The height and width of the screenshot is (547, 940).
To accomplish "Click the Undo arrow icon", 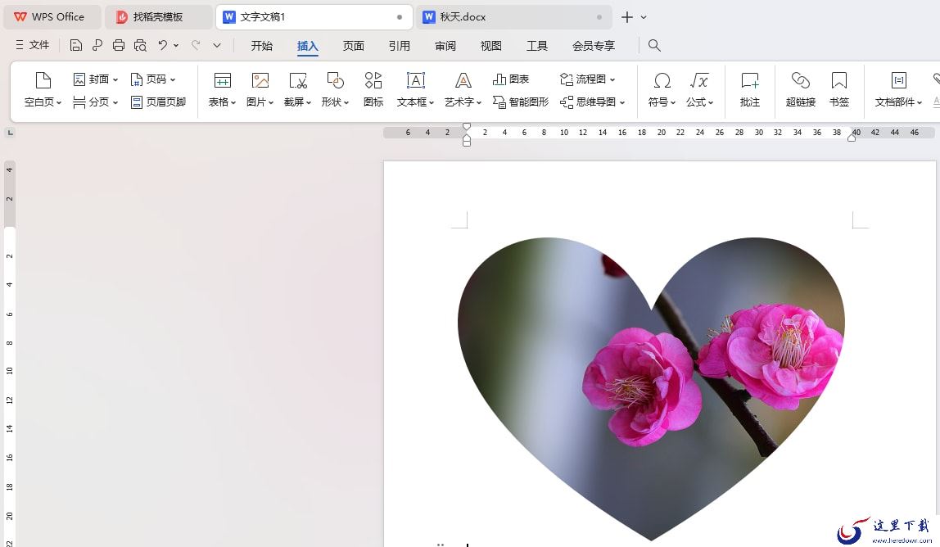I will point(162,45).
